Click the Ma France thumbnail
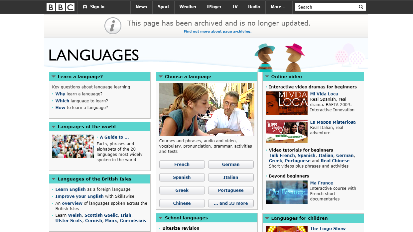This screenshot has height=232, width=413. click(x=287, y=192)
